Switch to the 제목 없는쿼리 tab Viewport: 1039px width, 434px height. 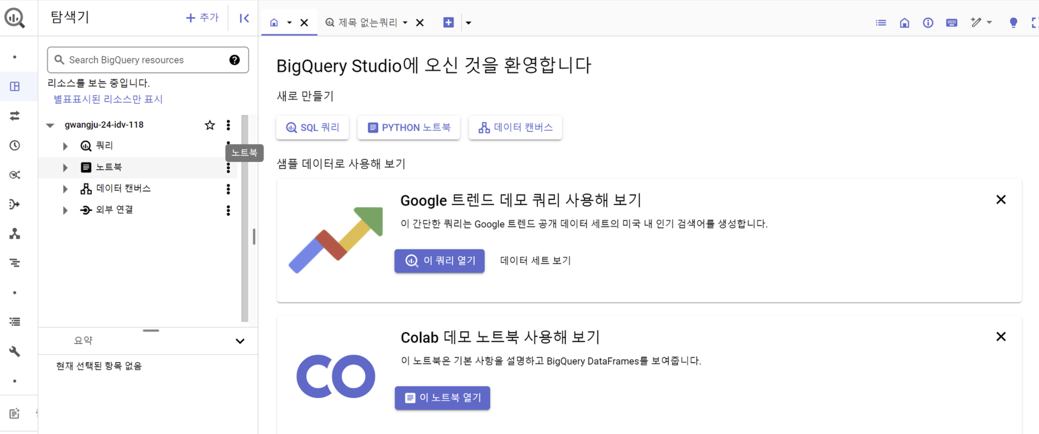click(x=367, y=23)
